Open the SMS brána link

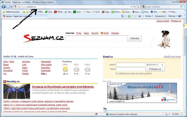coord(46,65)
